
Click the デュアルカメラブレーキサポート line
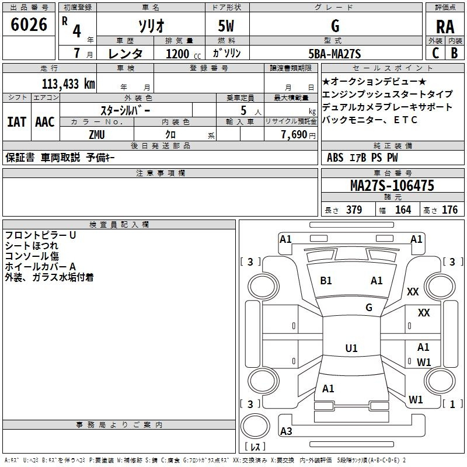(x=387, y=107)
